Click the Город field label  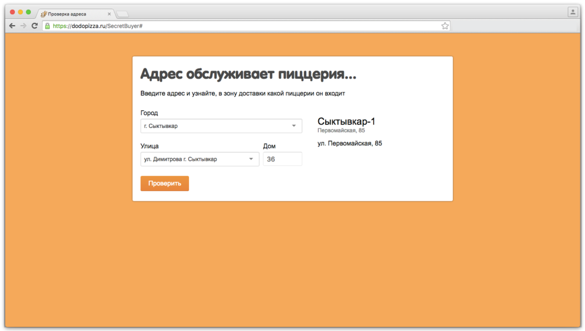click(149, 113)
